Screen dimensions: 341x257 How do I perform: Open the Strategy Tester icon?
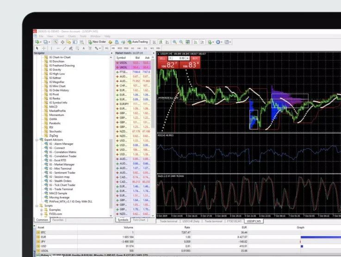[x=82, y=42]
